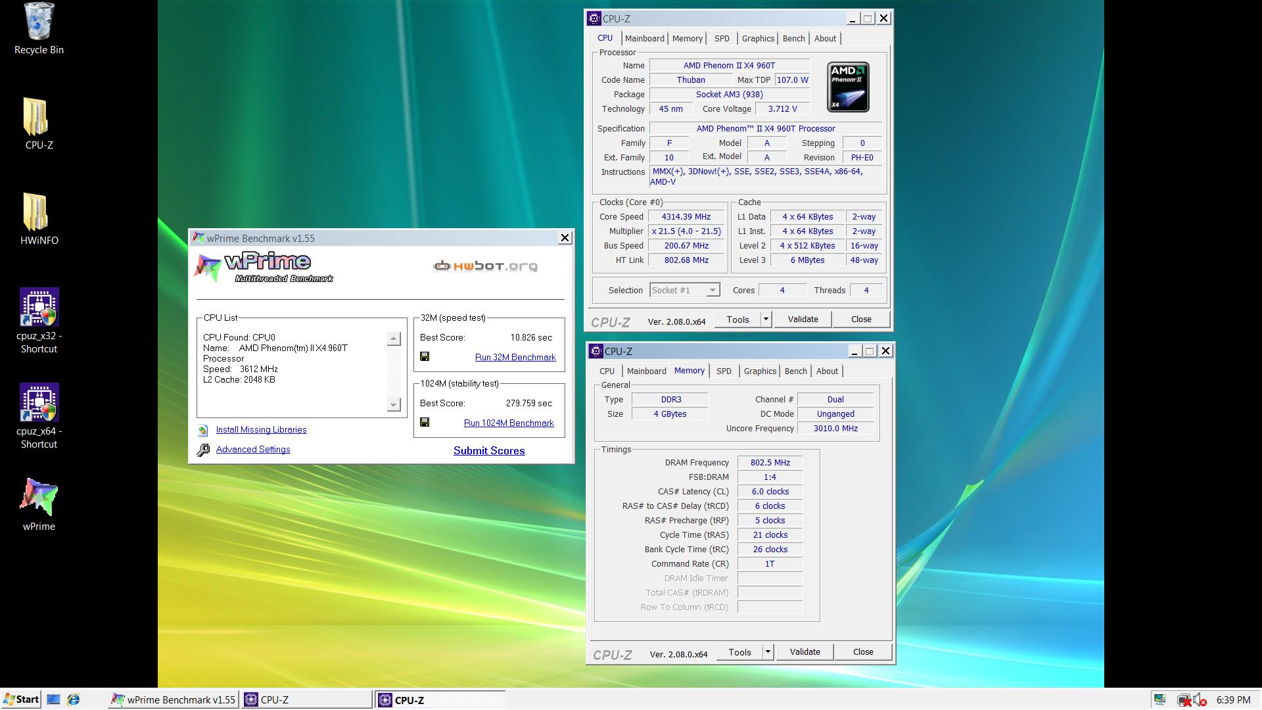Open the HWiNFO folder on the desktop
Image resolution: width=1262 pixels, height=710 pixels.
[37, 212]
